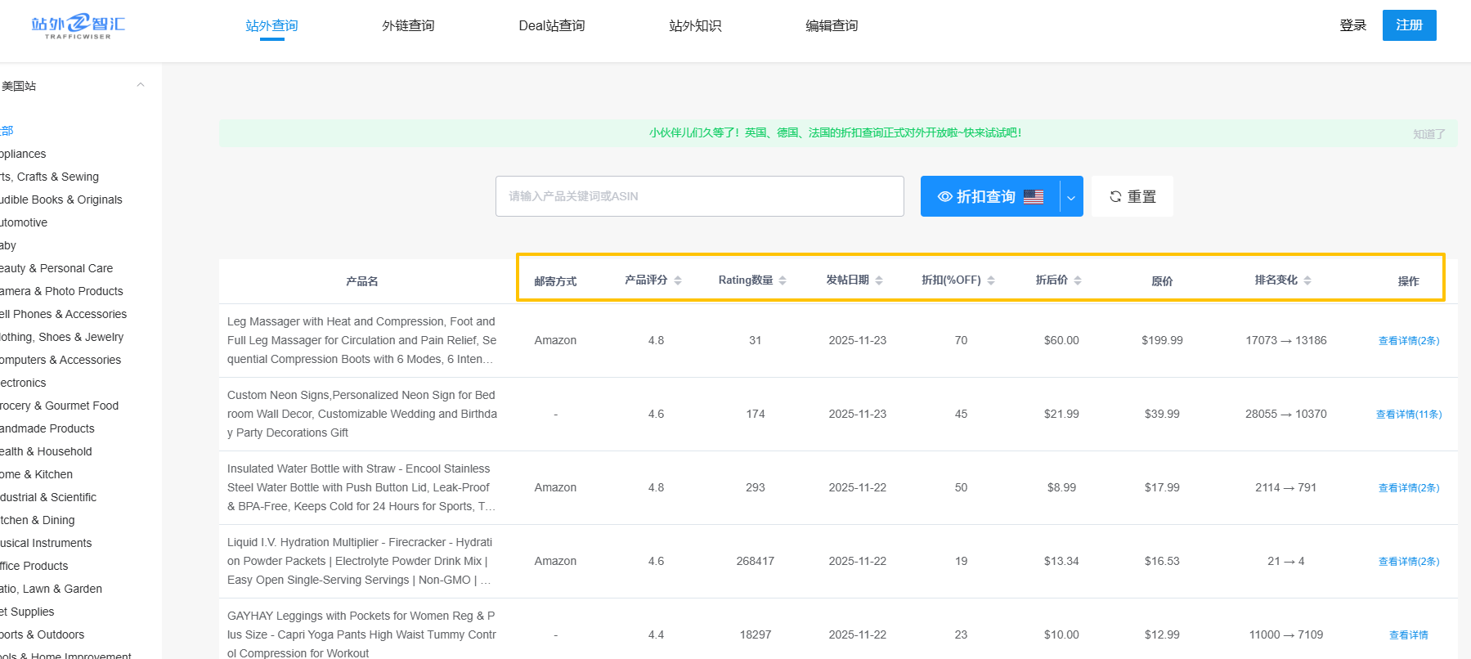Focus the product keyword or ASIN input
The height and width of the screenshot is (659, 1471).
tap(700, 196)
